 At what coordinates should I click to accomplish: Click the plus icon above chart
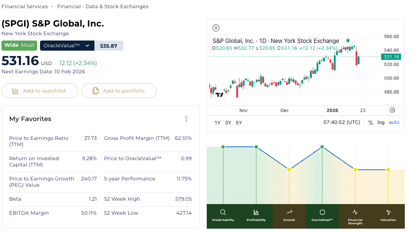click(x=216, y=28)
